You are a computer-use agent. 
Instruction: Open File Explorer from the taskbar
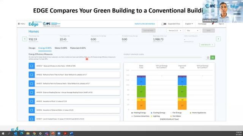28,133
